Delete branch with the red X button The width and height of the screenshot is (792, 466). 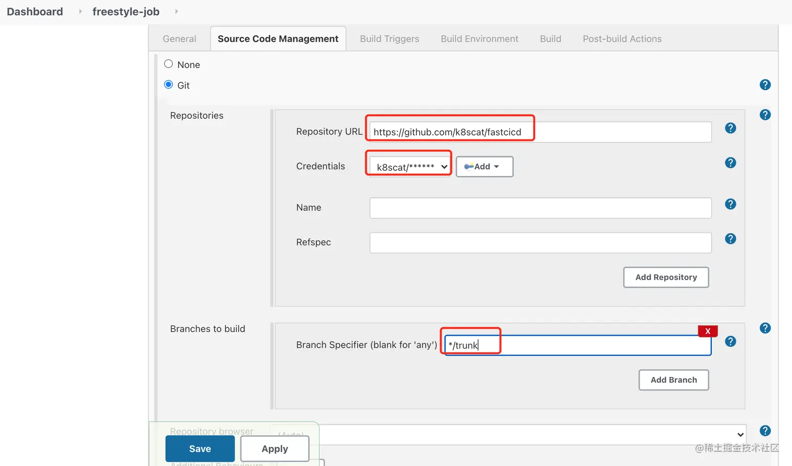pos(707,331)
